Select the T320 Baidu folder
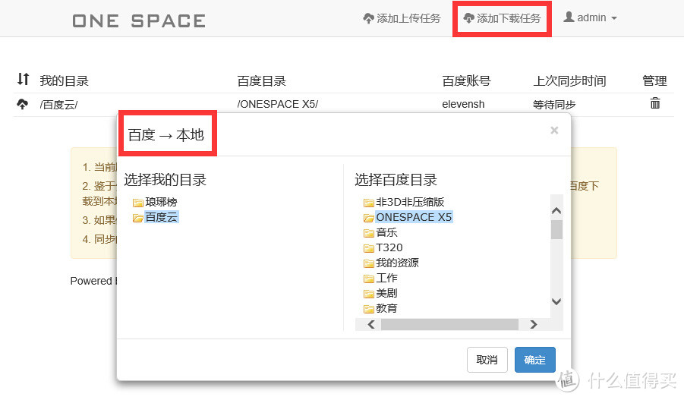The width and height of the screenshot is (684, 400). [x=389, y=247]
